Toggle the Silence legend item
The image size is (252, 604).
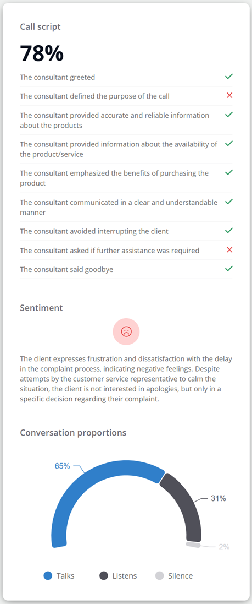pos(174,576)
